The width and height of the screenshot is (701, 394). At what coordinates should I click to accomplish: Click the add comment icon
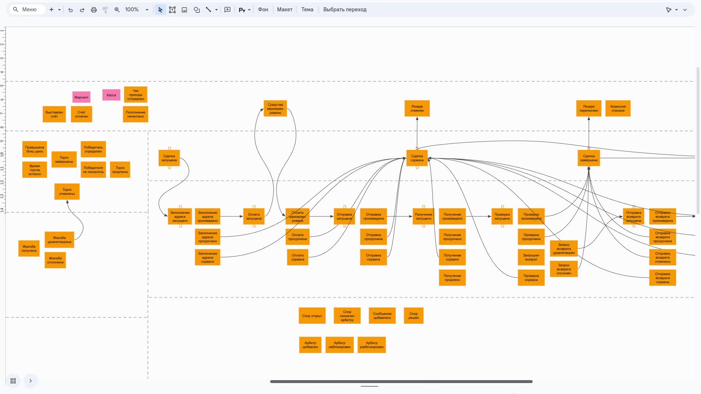tap(227, 10)
